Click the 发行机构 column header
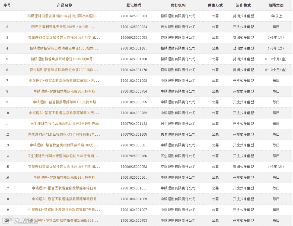 point(178,5)
